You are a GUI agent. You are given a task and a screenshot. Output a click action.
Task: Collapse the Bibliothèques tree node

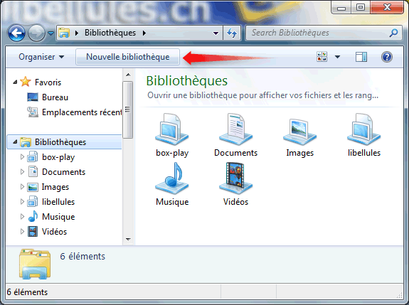15,142
